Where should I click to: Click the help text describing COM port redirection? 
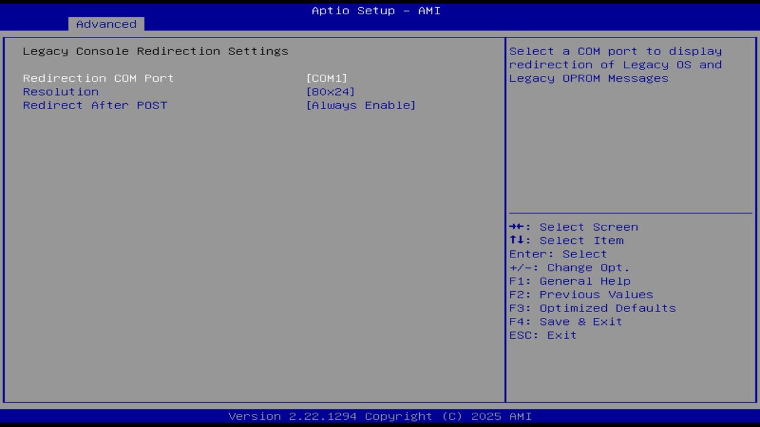[615, 65]
